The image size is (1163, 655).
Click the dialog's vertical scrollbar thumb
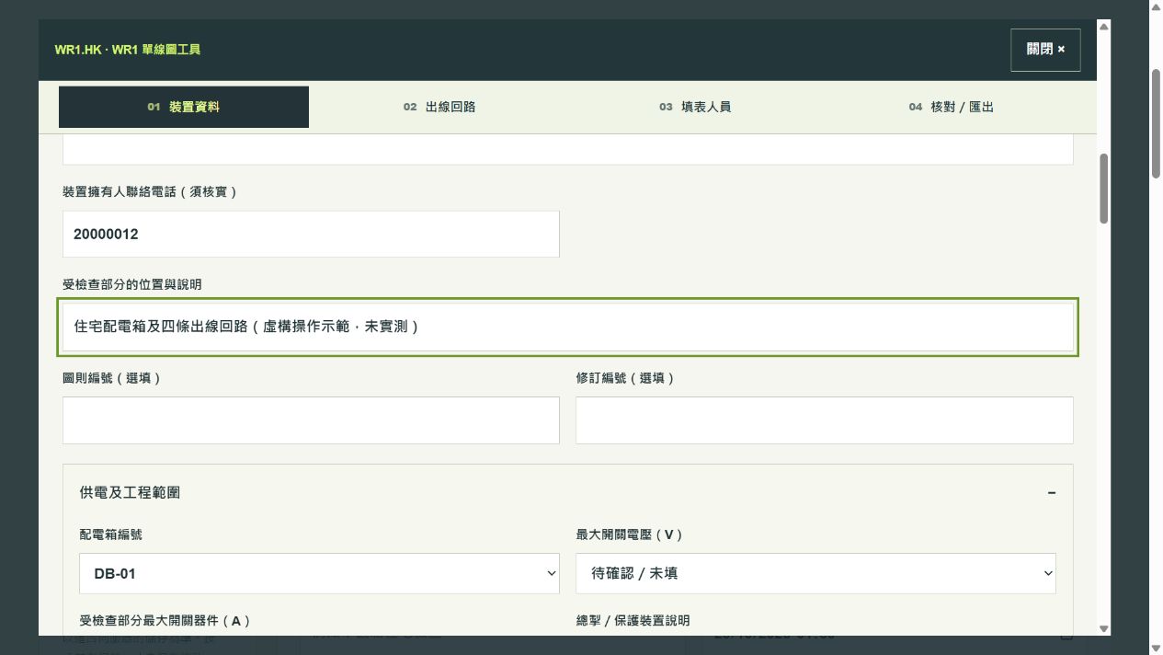1104,188
